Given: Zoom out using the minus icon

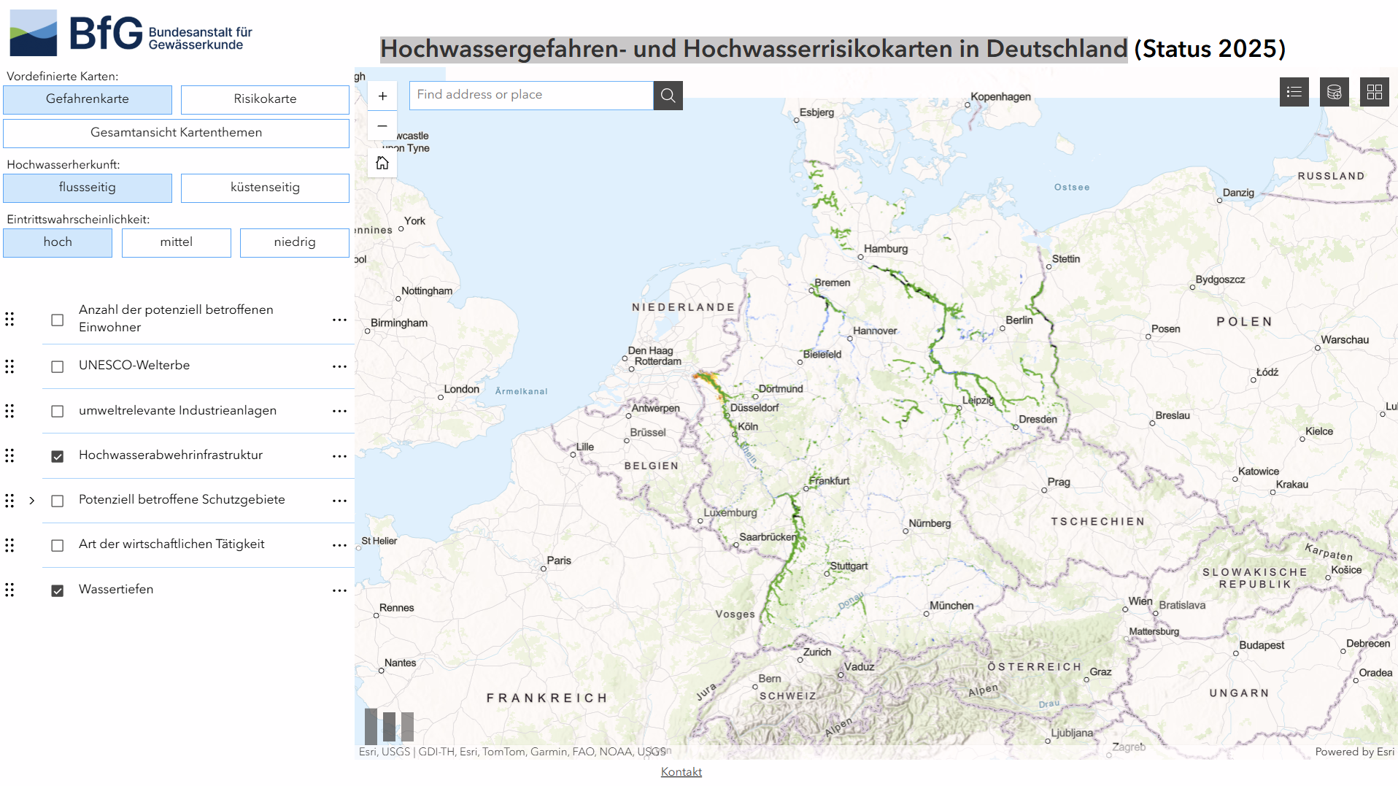Looking at the screenshot, I should 382,126.
